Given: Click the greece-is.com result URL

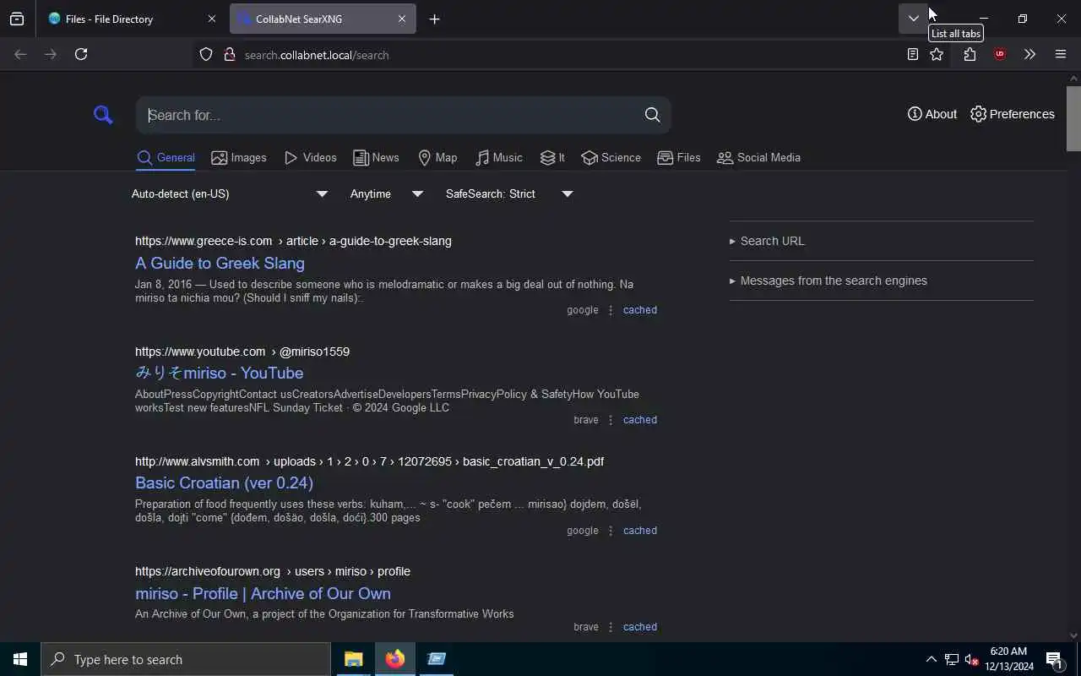Looking at the screenshot, I should pos(293,241).
